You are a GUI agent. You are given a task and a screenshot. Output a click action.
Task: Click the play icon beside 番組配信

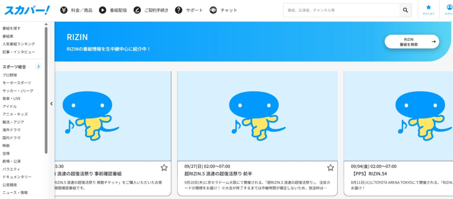coord(103,10)
